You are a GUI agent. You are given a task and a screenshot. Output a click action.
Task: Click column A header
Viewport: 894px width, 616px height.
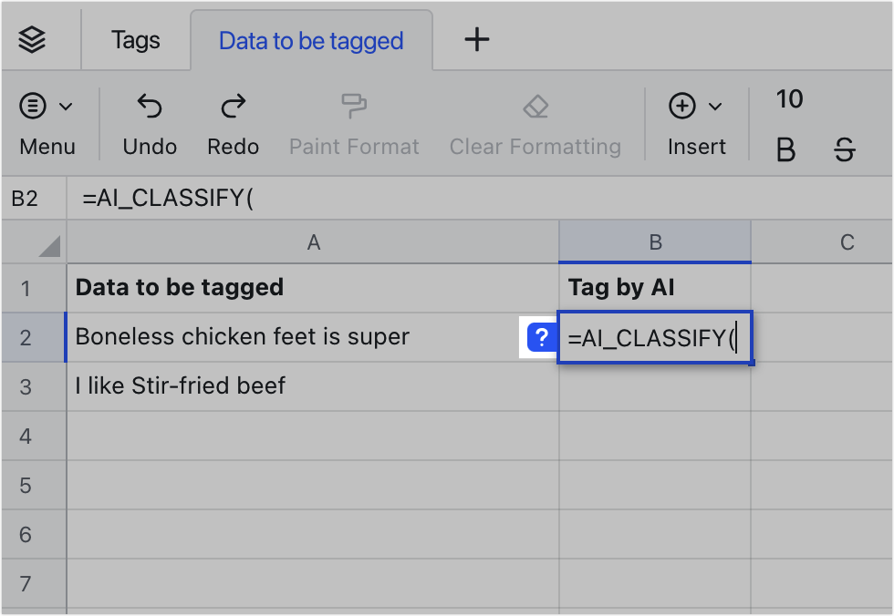point(313,242)
